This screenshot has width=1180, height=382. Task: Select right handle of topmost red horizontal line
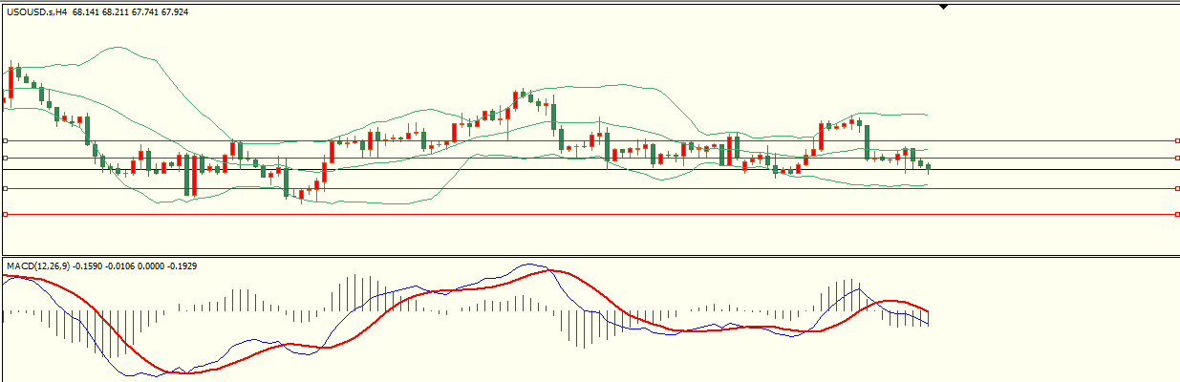coord(1176,140)
